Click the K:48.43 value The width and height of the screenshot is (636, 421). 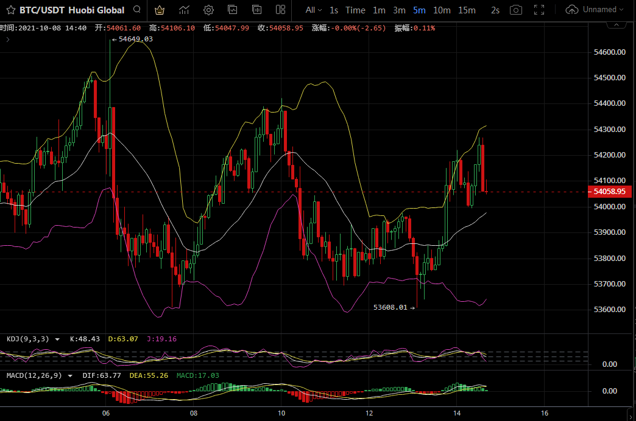click(85, 339)
